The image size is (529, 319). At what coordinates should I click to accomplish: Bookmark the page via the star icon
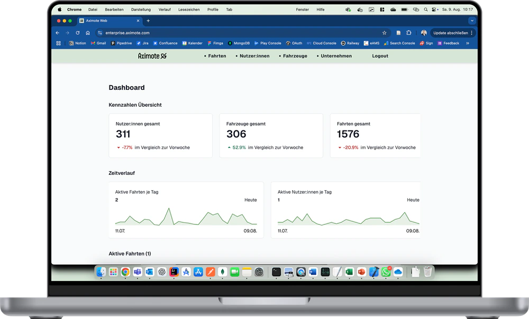385,32
